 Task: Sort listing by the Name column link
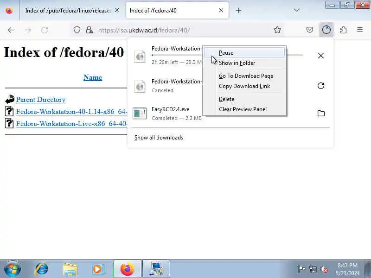coord(93,77)
